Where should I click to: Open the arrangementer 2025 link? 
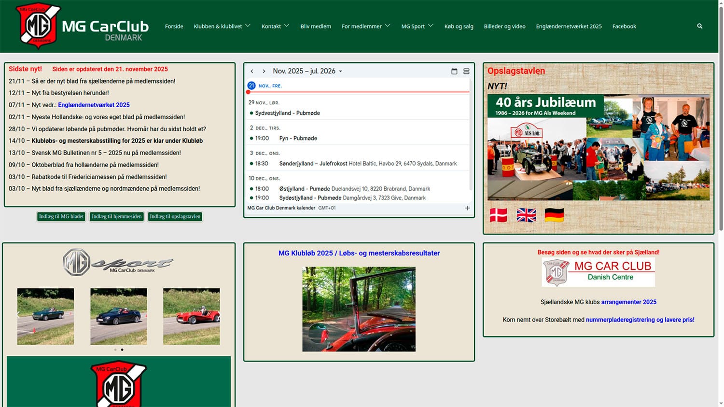click(x=628, y=302)
